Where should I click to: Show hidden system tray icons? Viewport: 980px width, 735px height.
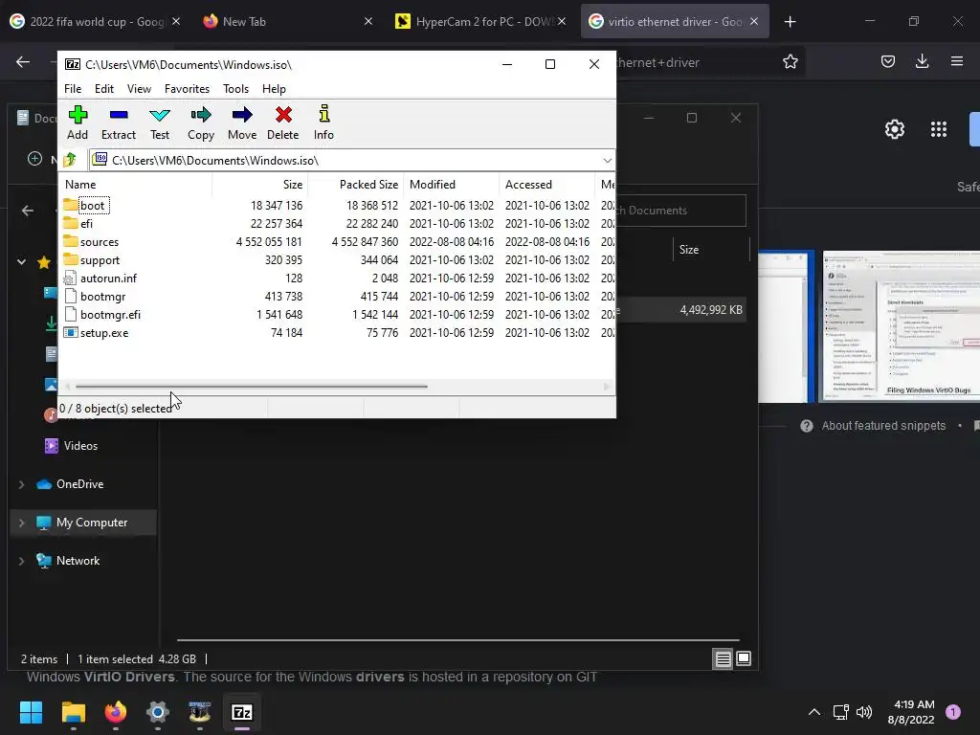[814, 712]
